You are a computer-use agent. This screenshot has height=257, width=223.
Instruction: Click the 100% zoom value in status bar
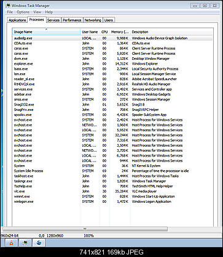88,235
